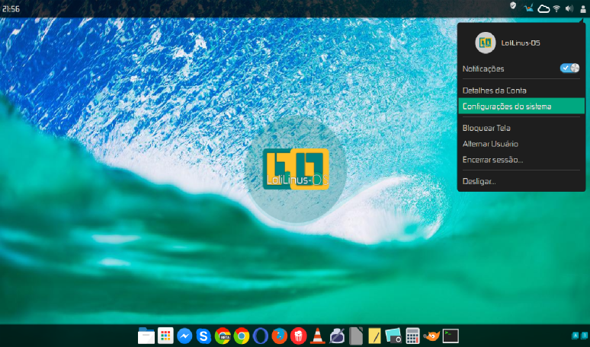Launch GIMP from the dock
This screenshot has height=347, width=590.
click(x=431, y=336)
